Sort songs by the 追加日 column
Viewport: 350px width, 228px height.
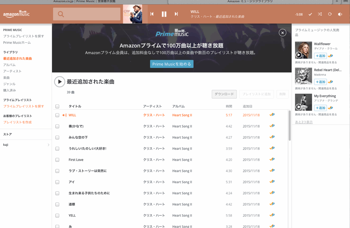[x=248, y=106]
